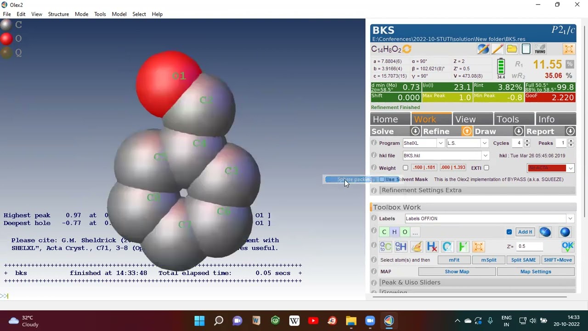Viewport: 588px width, 331px height.
Task: Select the O element button
Action: [x=405, y=232]
